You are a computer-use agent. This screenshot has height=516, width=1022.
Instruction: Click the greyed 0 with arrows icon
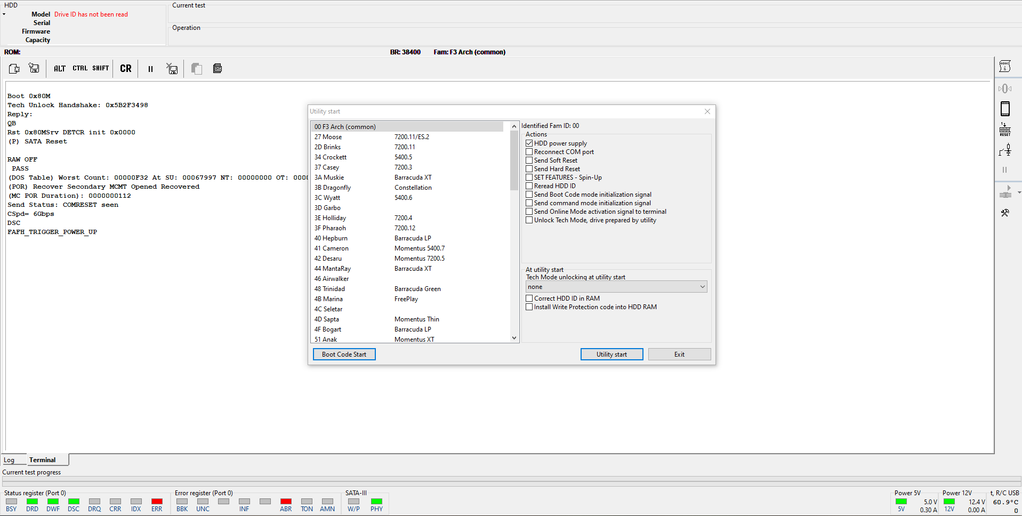[1005, 88]
